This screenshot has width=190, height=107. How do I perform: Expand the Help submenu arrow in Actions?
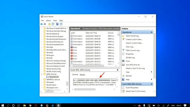(x=151, y=79)
